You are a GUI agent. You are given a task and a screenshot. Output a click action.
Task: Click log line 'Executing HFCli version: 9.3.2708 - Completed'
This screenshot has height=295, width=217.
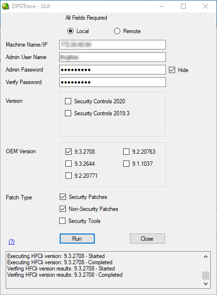click(60, 262)
